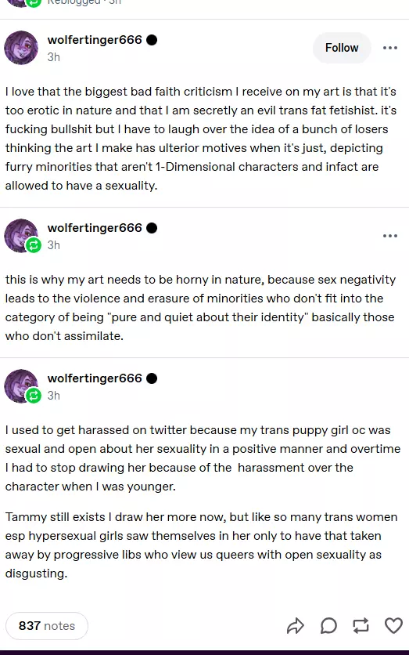Click the green reblog badge on the third avatar
Screen dimensions: 409x655
[x=34, y=395]
